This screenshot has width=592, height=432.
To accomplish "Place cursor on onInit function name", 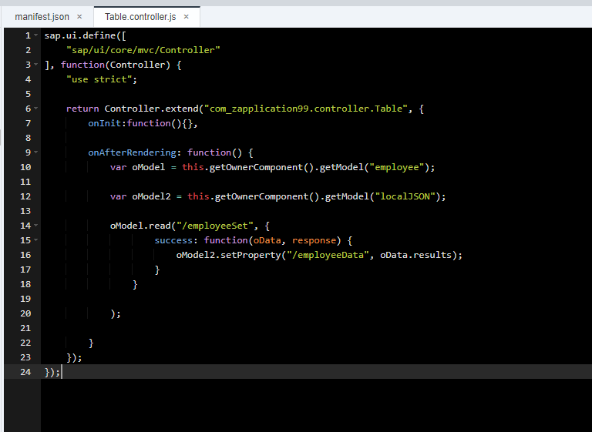I will 105,123.
